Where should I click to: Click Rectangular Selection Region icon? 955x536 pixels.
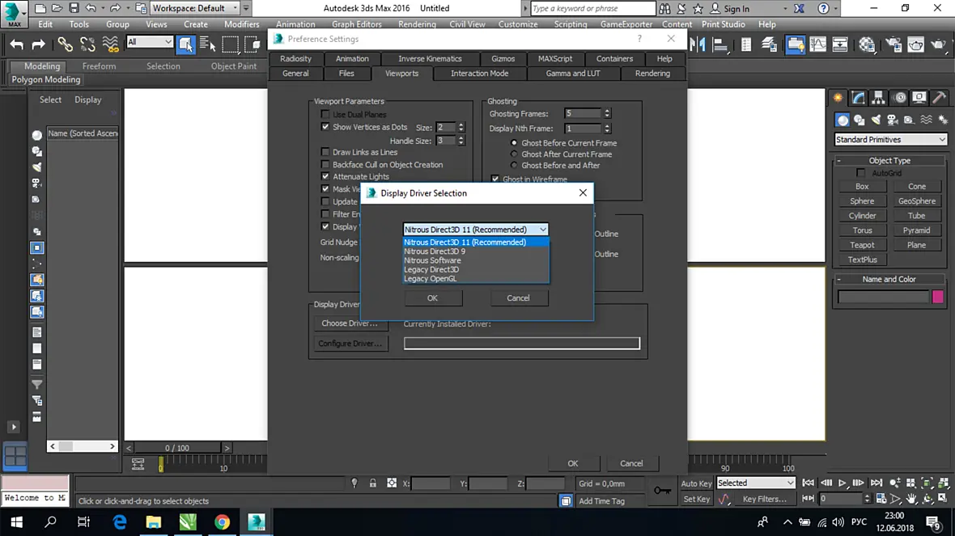[230, 44]
